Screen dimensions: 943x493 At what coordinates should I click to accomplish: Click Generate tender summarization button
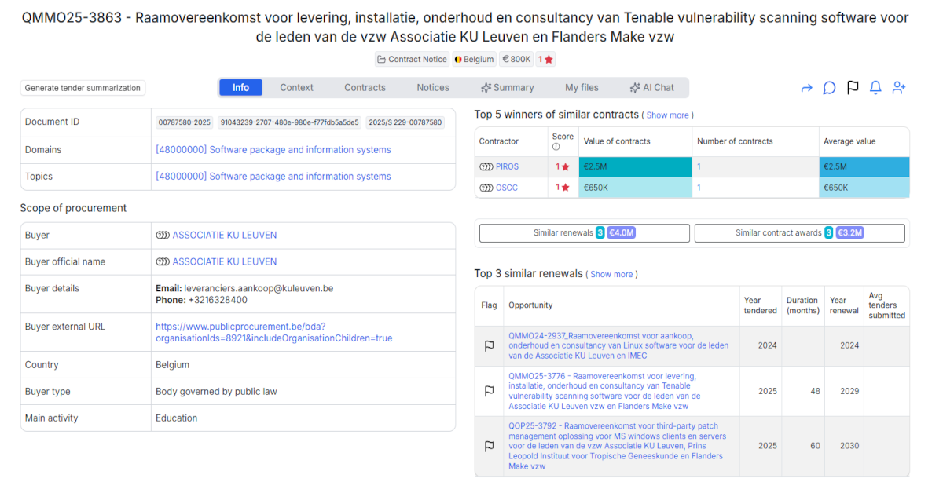82,87
